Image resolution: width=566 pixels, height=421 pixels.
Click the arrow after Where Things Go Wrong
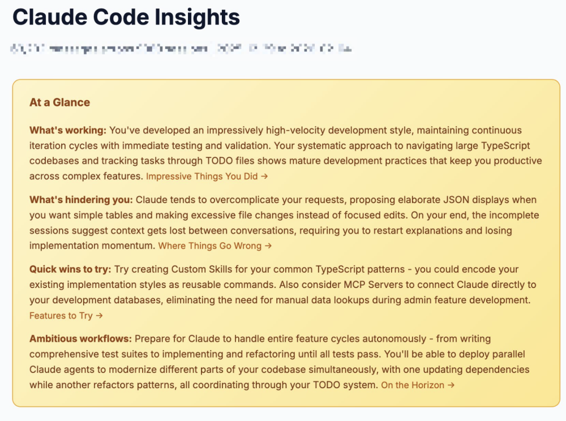coord(268,246)
